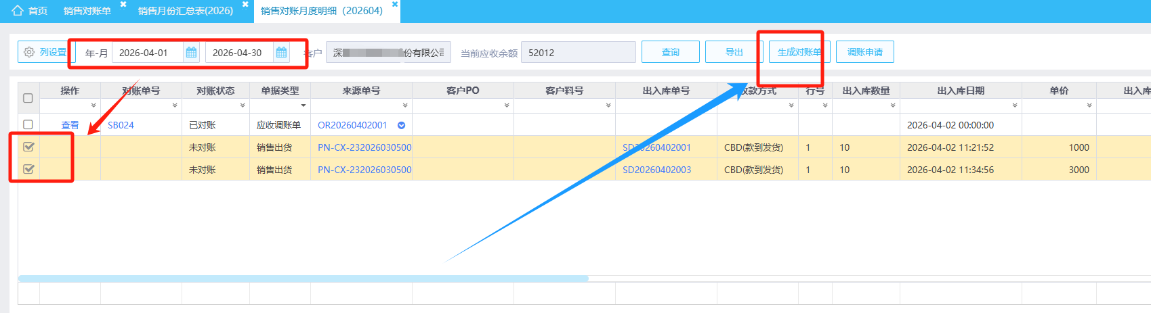Expand the filter arrow under 对账单号 column
Image resolution: width=1151 pixels, height=313 pixels.
[175, 105]
